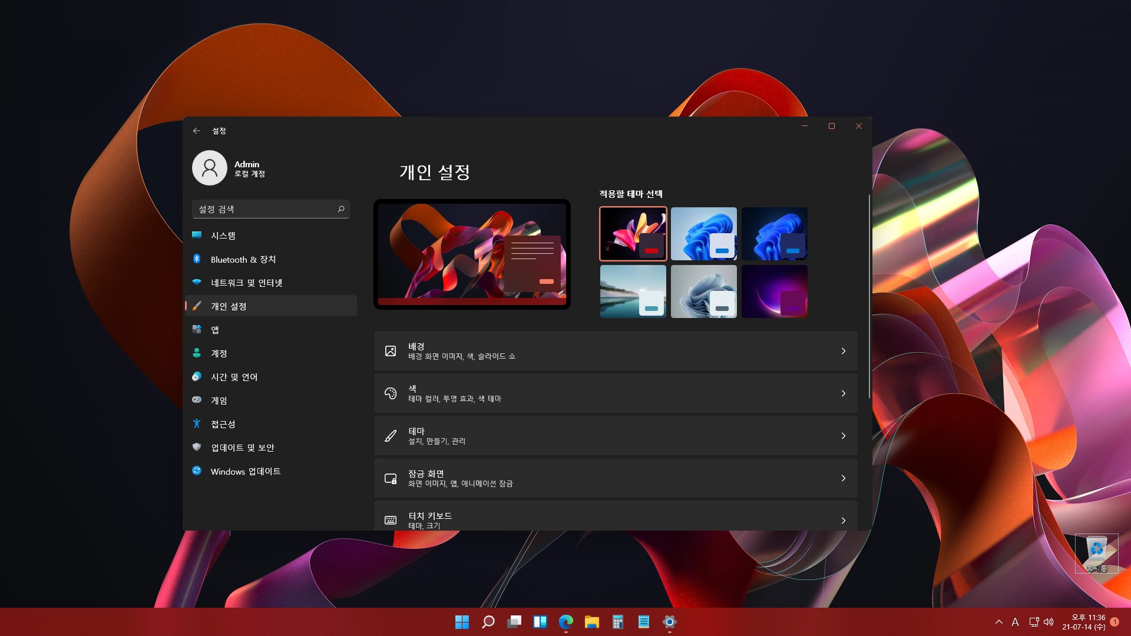This screenshot has width=1131, height=636.
Task: Open the Recycle Bin desktop icon
Action: point(1097,554)
